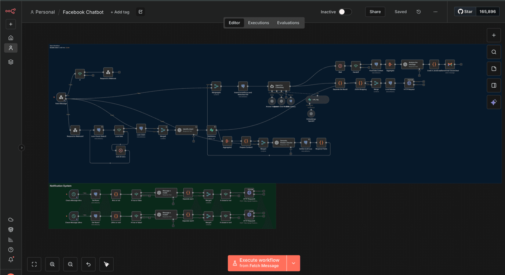Viewport: 505px width, 275px height.
Task: Switch to the Evaluations tab
Action: point(288,23)
